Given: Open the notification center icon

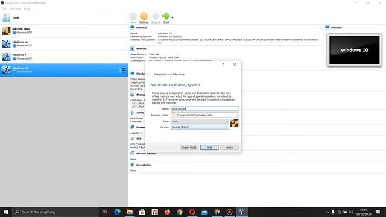Looking at the screenshot, I should tap(378, 212).
